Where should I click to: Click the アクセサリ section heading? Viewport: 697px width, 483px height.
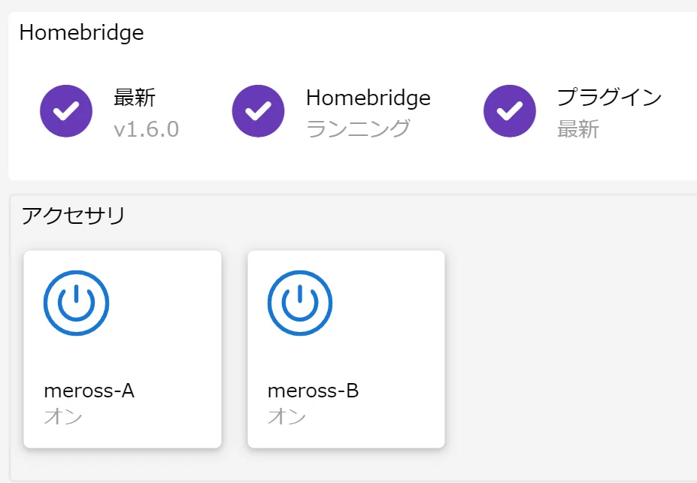point(74,216)
